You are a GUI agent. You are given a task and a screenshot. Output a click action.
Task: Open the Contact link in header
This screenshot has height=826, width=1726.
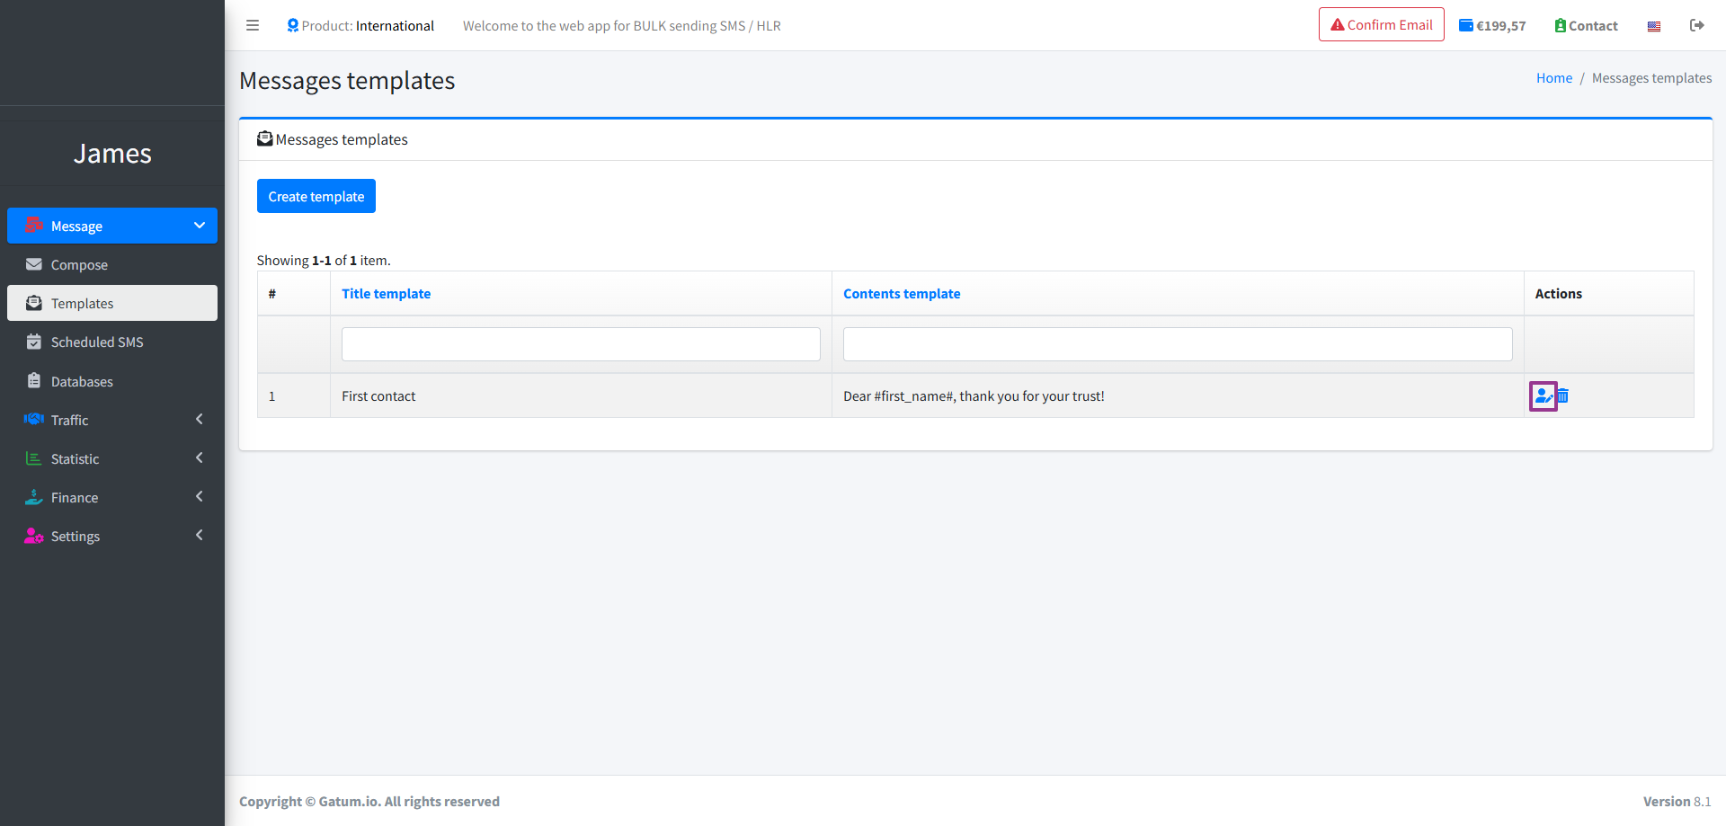coord(1586,26)
